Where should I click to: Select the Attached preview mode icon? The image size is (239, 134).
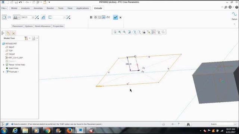click(x=104, y=17)
